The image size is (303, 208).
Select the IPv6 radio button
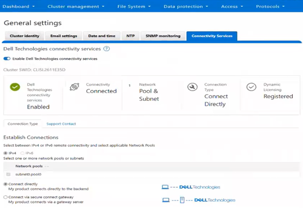[22, 153]
